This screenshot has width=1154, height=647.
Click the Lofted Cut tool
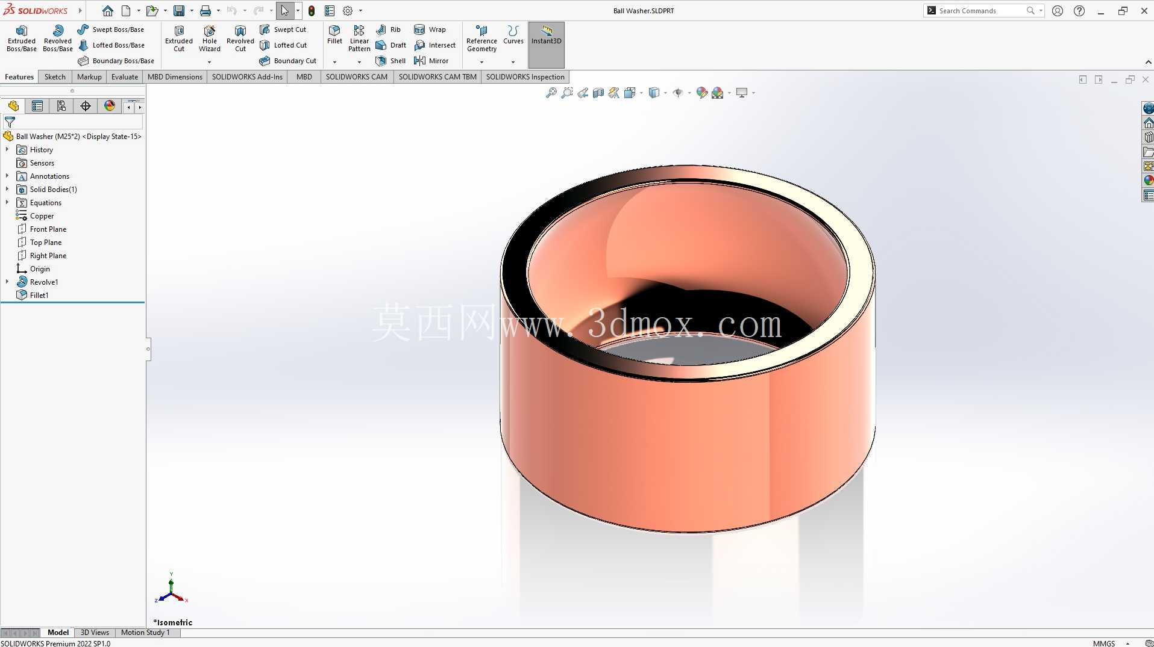pyautogui.click(x=283, y=45)
